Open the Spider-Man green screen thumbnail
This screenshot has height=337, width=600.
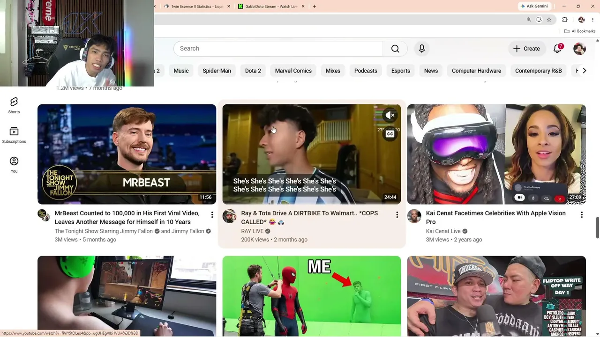click(312, 296)
